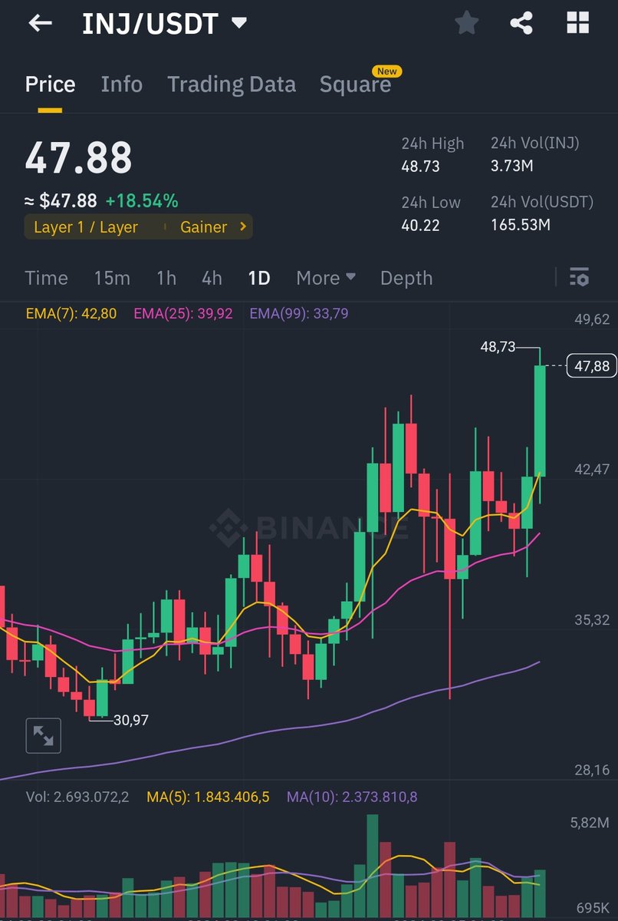Click the 35,32 price axis label
Screen dimensions: 618x921
[592, 619]
